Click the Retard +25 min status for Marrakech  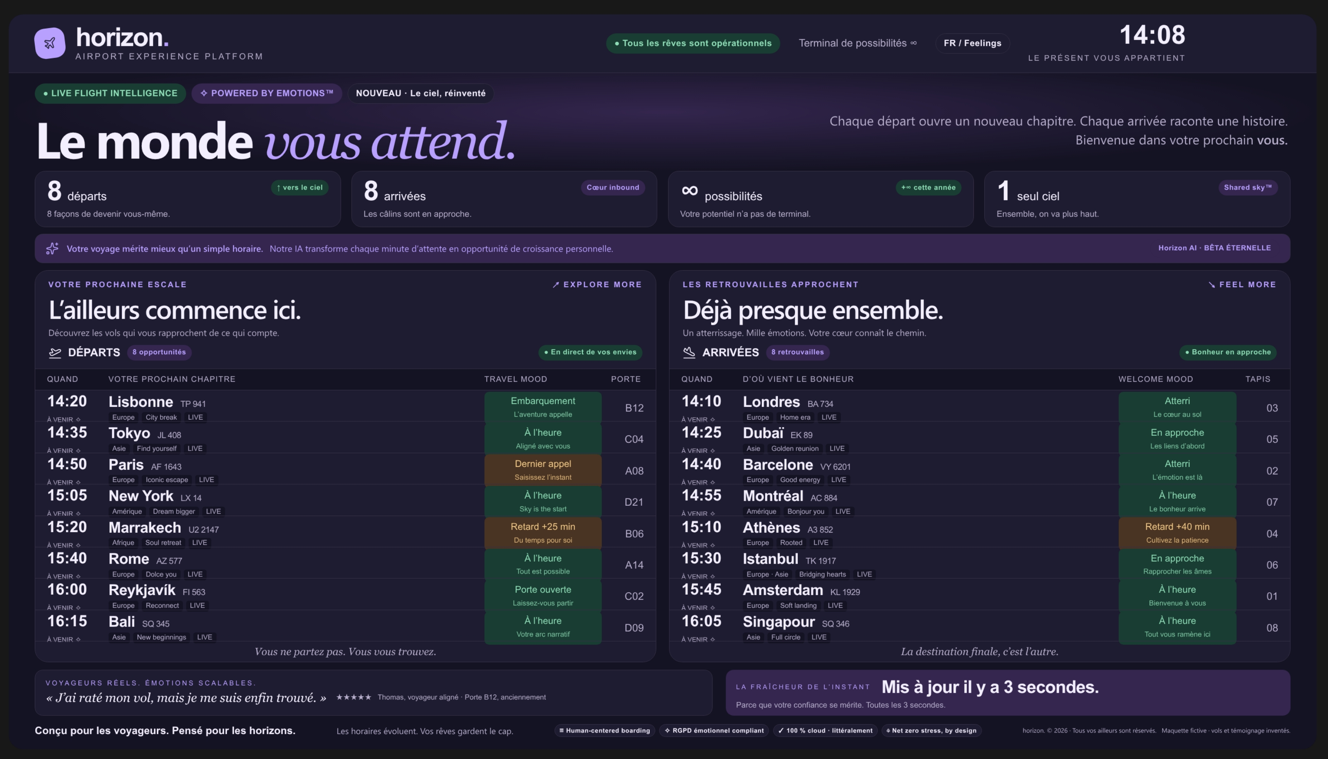click(x=543, y=533)
